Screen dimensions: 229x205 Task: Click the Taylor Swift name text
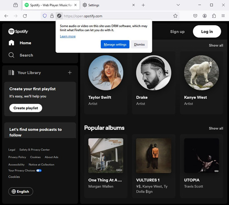point(100,97)
